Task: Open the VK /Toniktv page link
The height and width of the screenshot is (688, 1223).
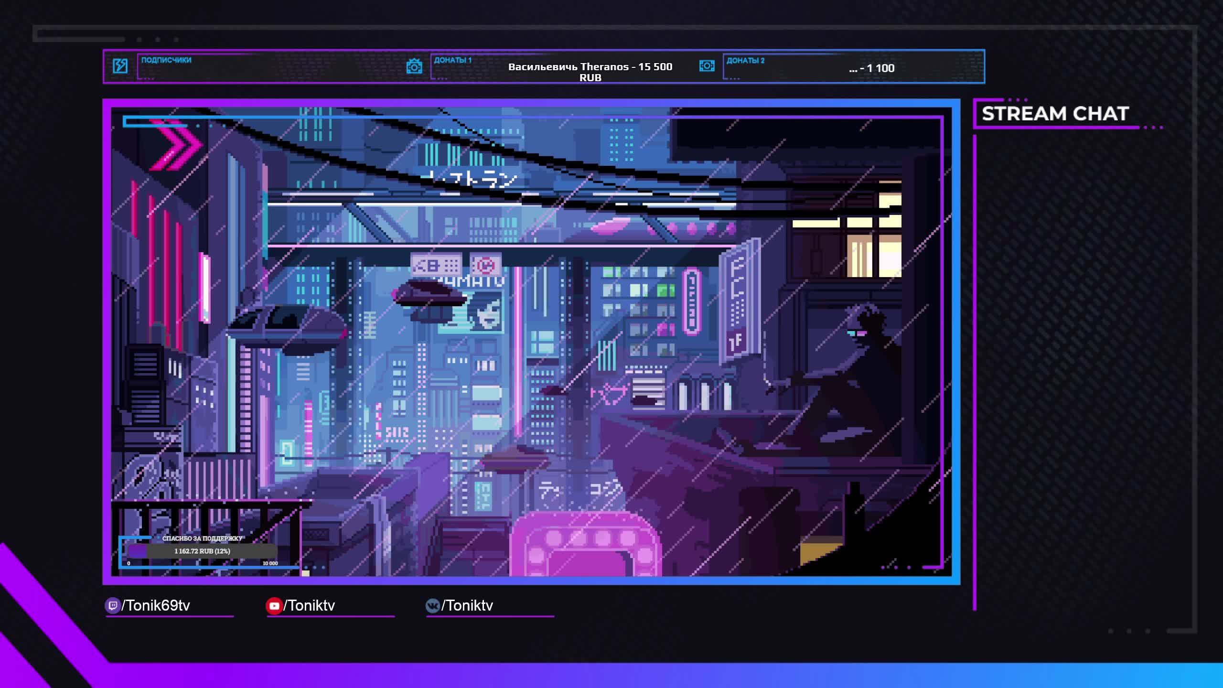Action: [467, 605]
